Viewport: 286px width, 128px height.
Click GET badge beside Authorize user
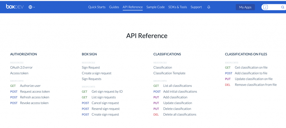[x=13, y=86]
